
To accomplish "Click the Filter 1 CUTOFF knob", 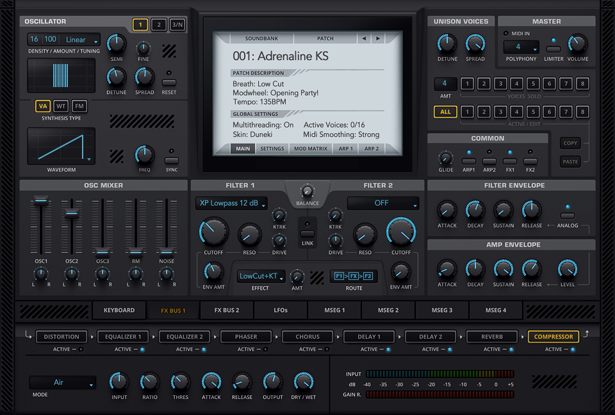I will point(213,232).
